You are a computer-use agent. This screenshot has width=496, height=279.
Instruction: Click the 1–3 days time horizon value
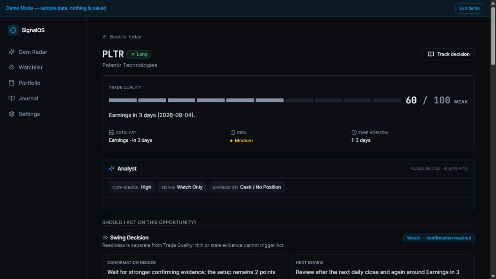coord(361,140)
